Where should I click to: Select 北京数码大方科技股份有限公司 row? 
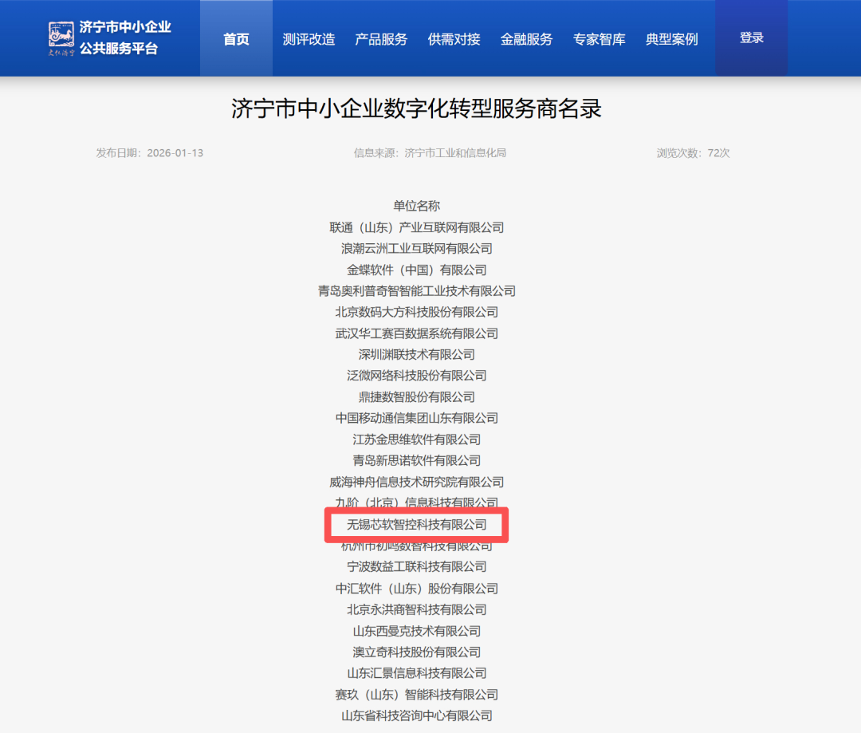click(x=416, y=312)
